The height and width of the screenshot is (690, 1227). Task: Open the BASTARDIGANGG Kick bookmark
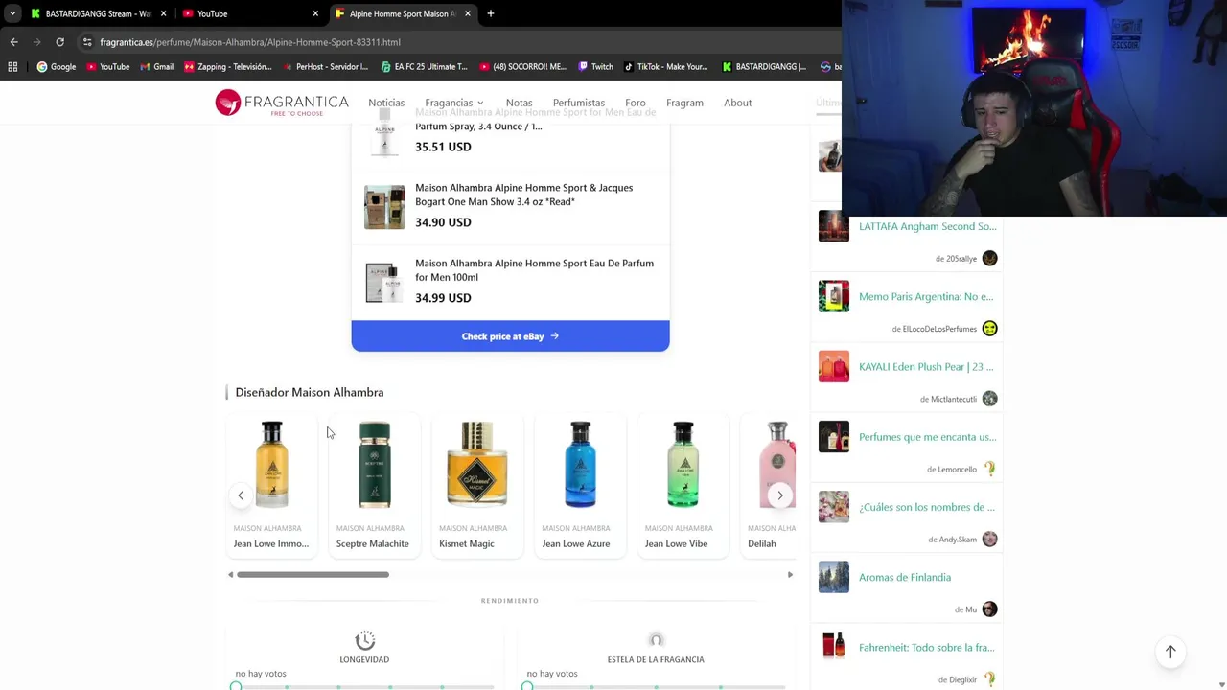(x=764, y=67)
